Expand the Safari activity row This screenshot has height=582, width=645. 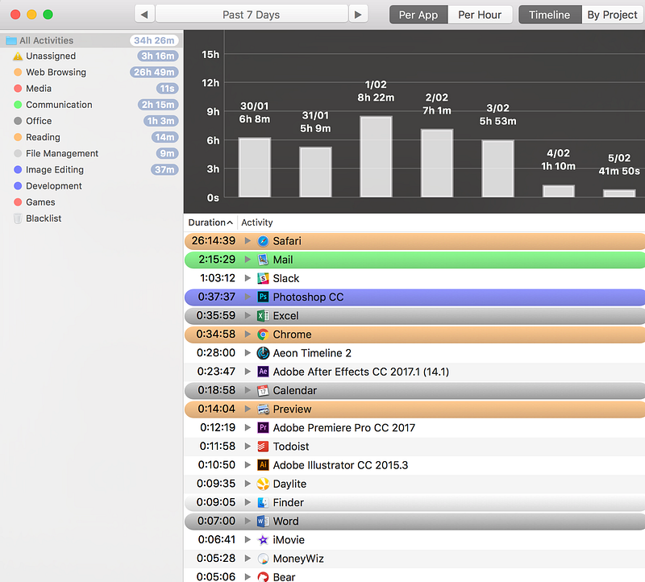coord(248,241)
